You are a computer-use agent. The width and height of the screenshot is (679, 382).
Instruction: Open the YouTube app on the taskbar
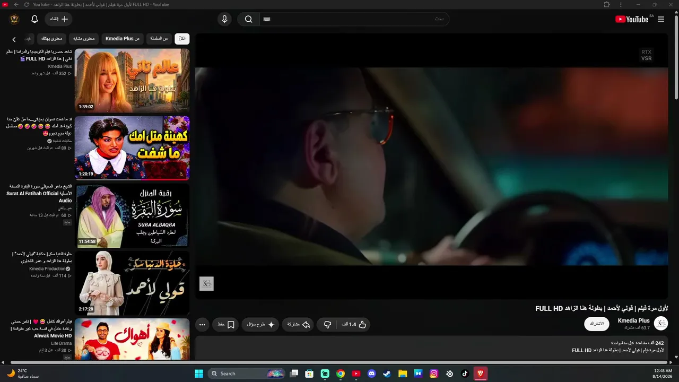coord(356,374)
